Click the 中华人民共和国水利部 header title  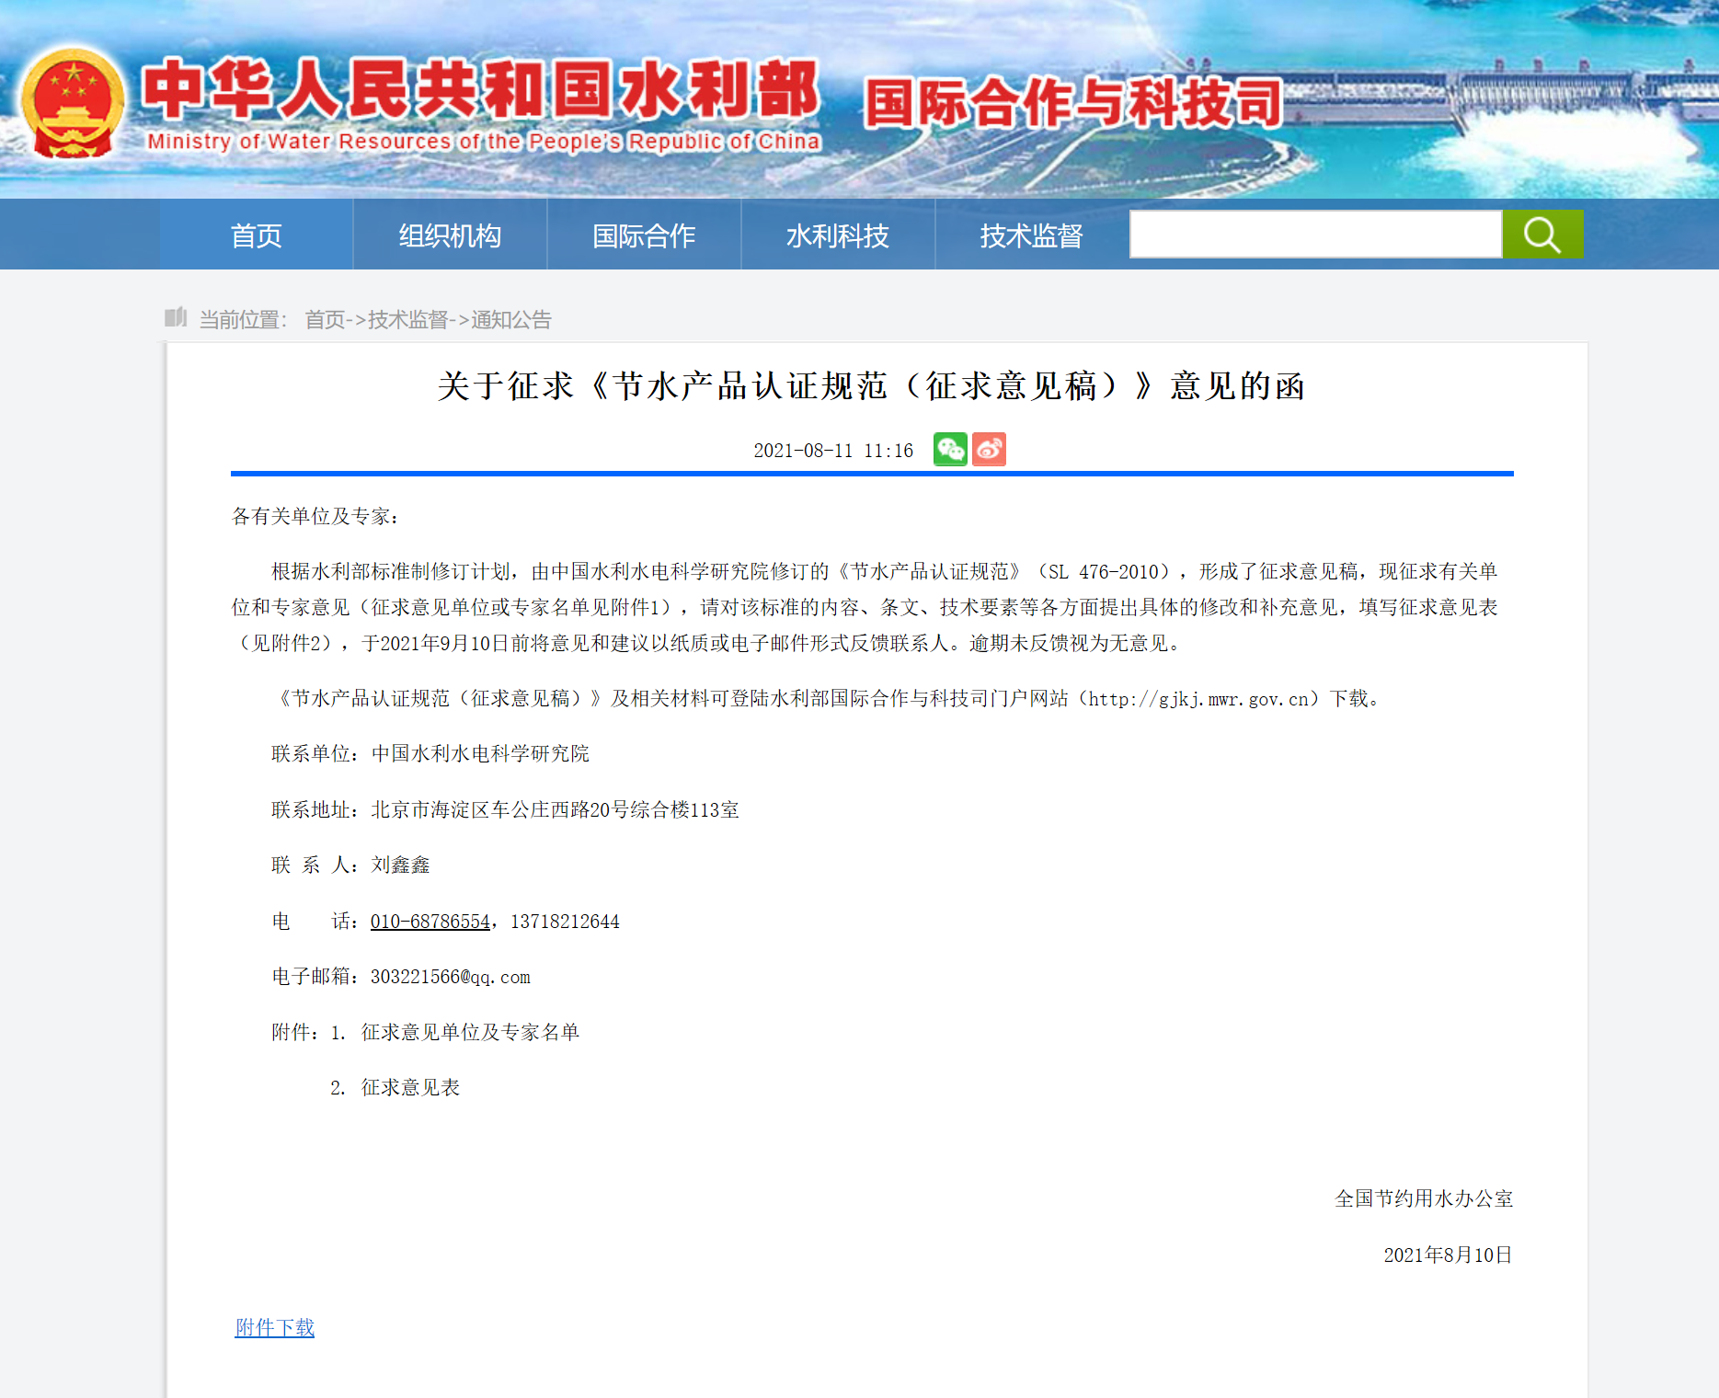point(480,89)
